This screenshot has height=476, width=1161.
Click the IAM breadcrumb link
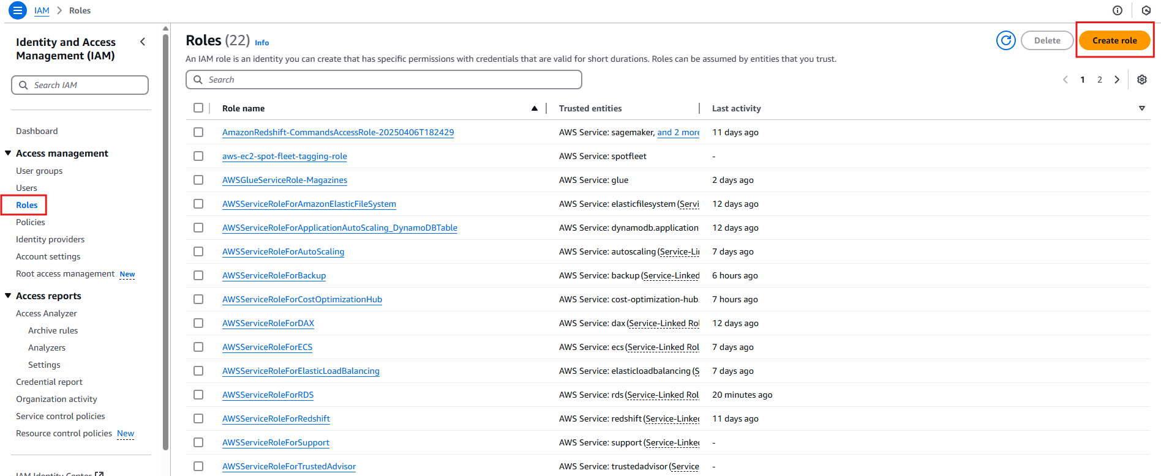(x=42, y=10)
